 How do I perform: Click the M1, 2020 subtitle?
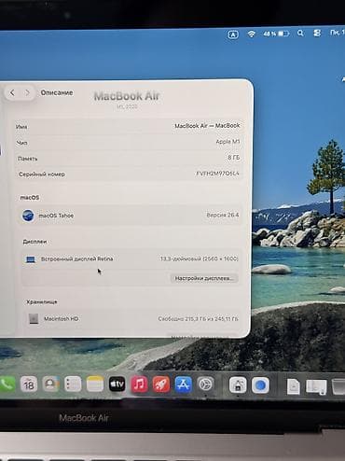click(127, 106)
